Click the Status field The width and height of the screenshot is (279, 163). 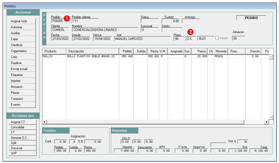pyautogui.click(x=150, y=21)
